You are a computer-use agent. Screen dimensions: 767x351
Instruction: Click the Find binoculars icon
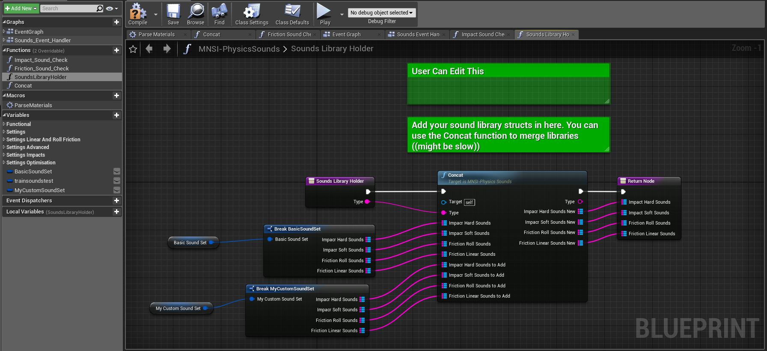click(x=219, y=12)
